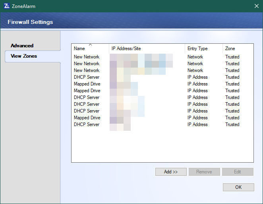This screenshot has width=263, height=204.
Task: Click the ZoneAlarm logo icon in title bar
Action: (x=7, y=6)
